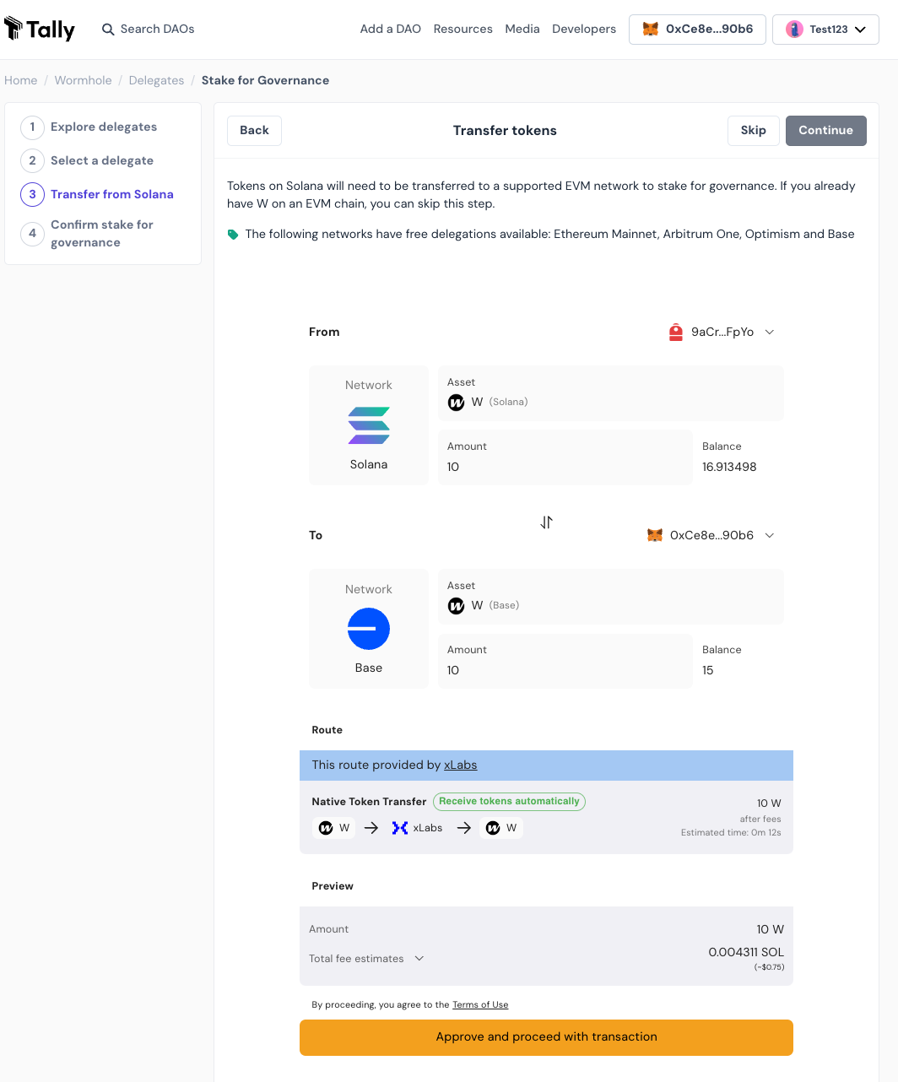
Task: Click the 0.004311 SOL fee value
Action: [746, 952]
